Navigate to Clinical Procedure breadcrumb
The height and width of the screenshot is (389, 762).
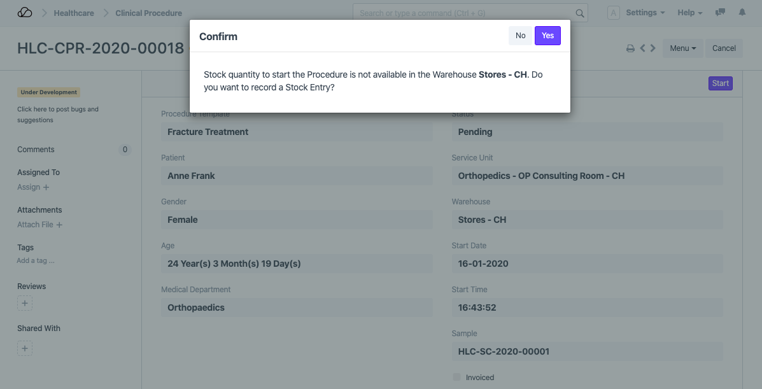pos(148,13)
